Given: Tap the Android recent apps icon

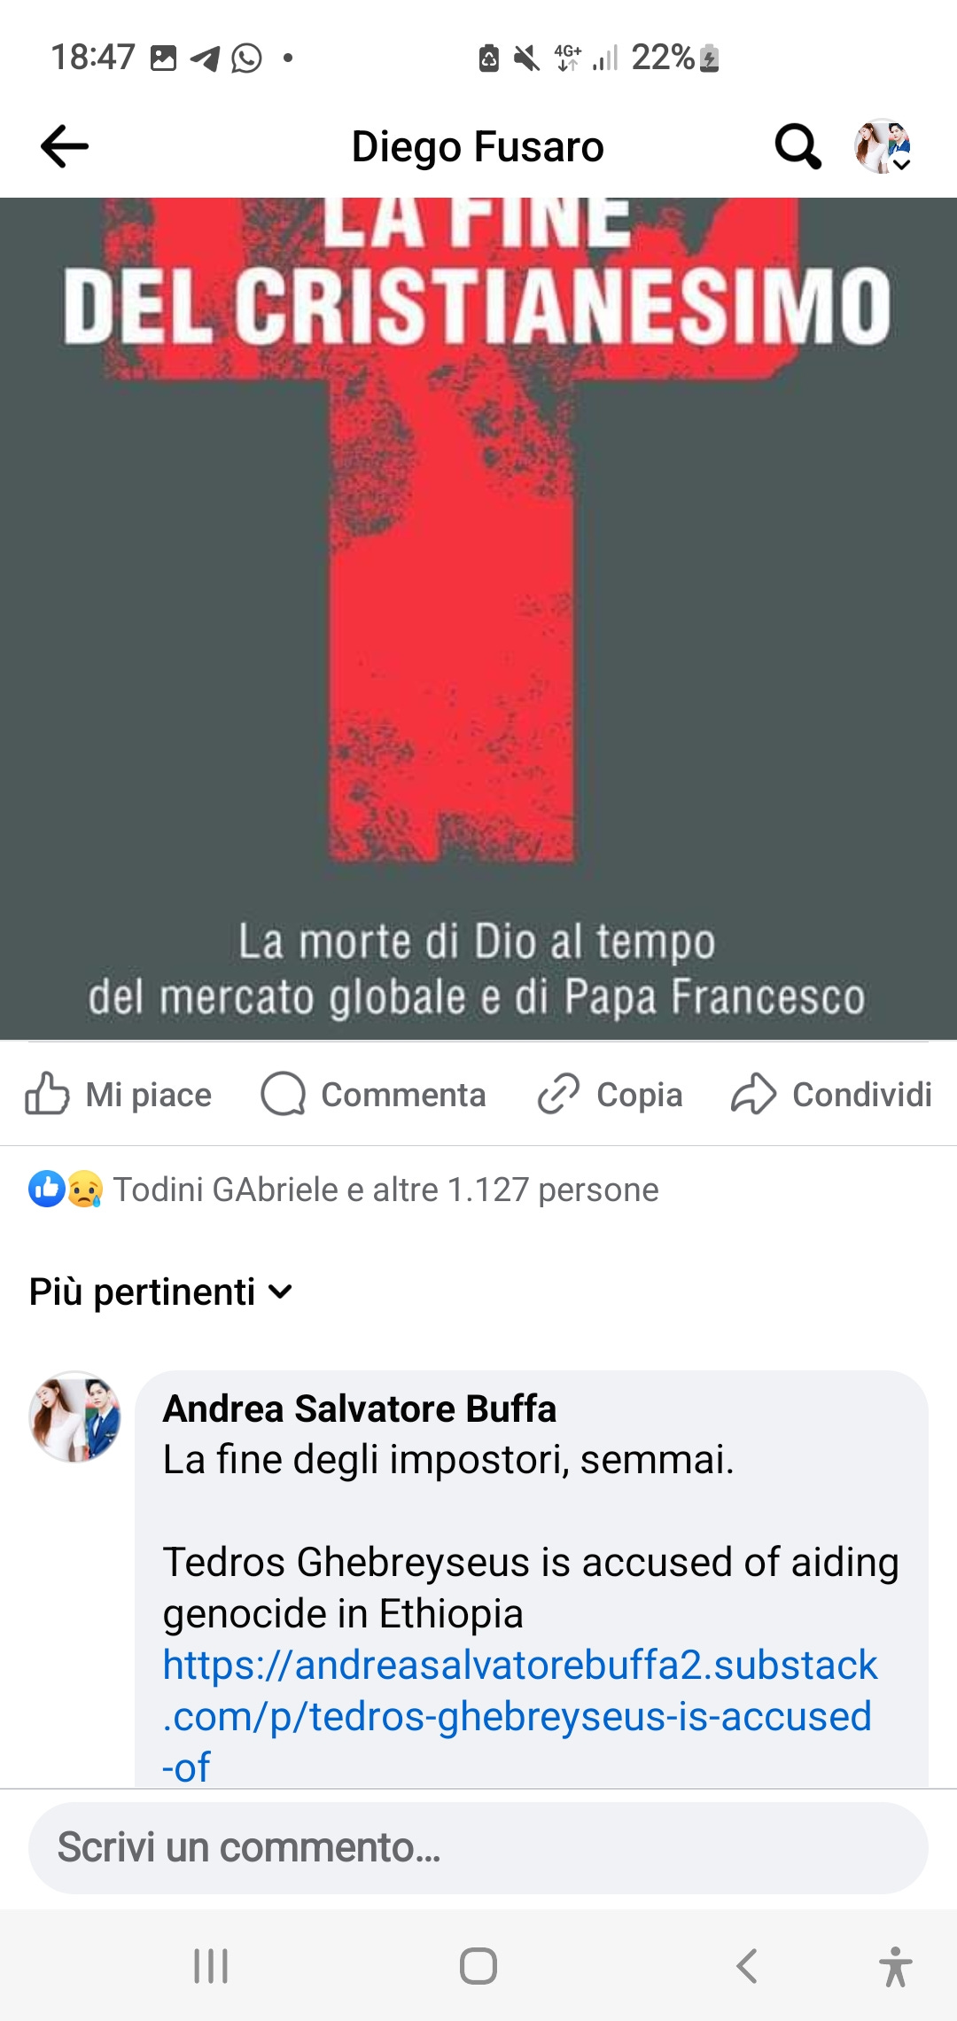Looking at the screenshot, I should [x=211, y=1966].
